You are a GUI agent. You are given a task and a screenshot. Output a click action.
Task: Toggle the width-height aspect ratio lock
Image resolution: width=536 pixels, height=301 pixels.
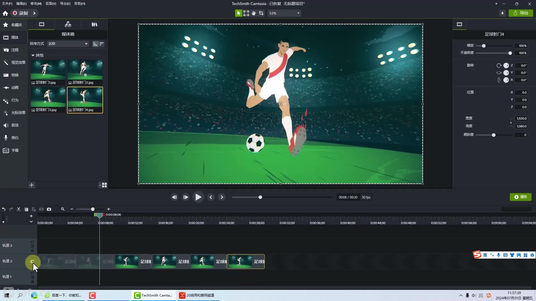pyautogui.click(x=511, y=122)
